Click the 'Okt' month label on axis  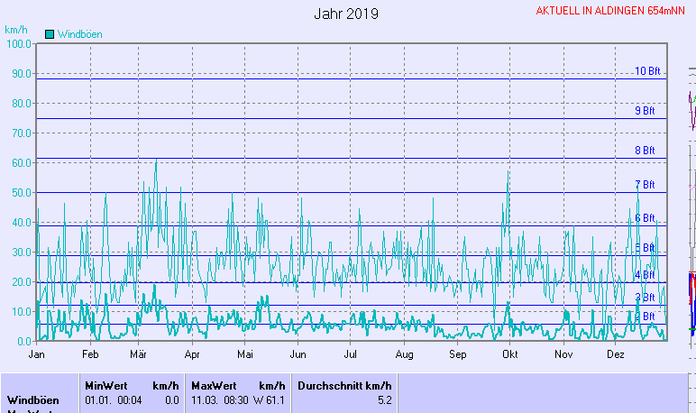[x=509, y=354]
